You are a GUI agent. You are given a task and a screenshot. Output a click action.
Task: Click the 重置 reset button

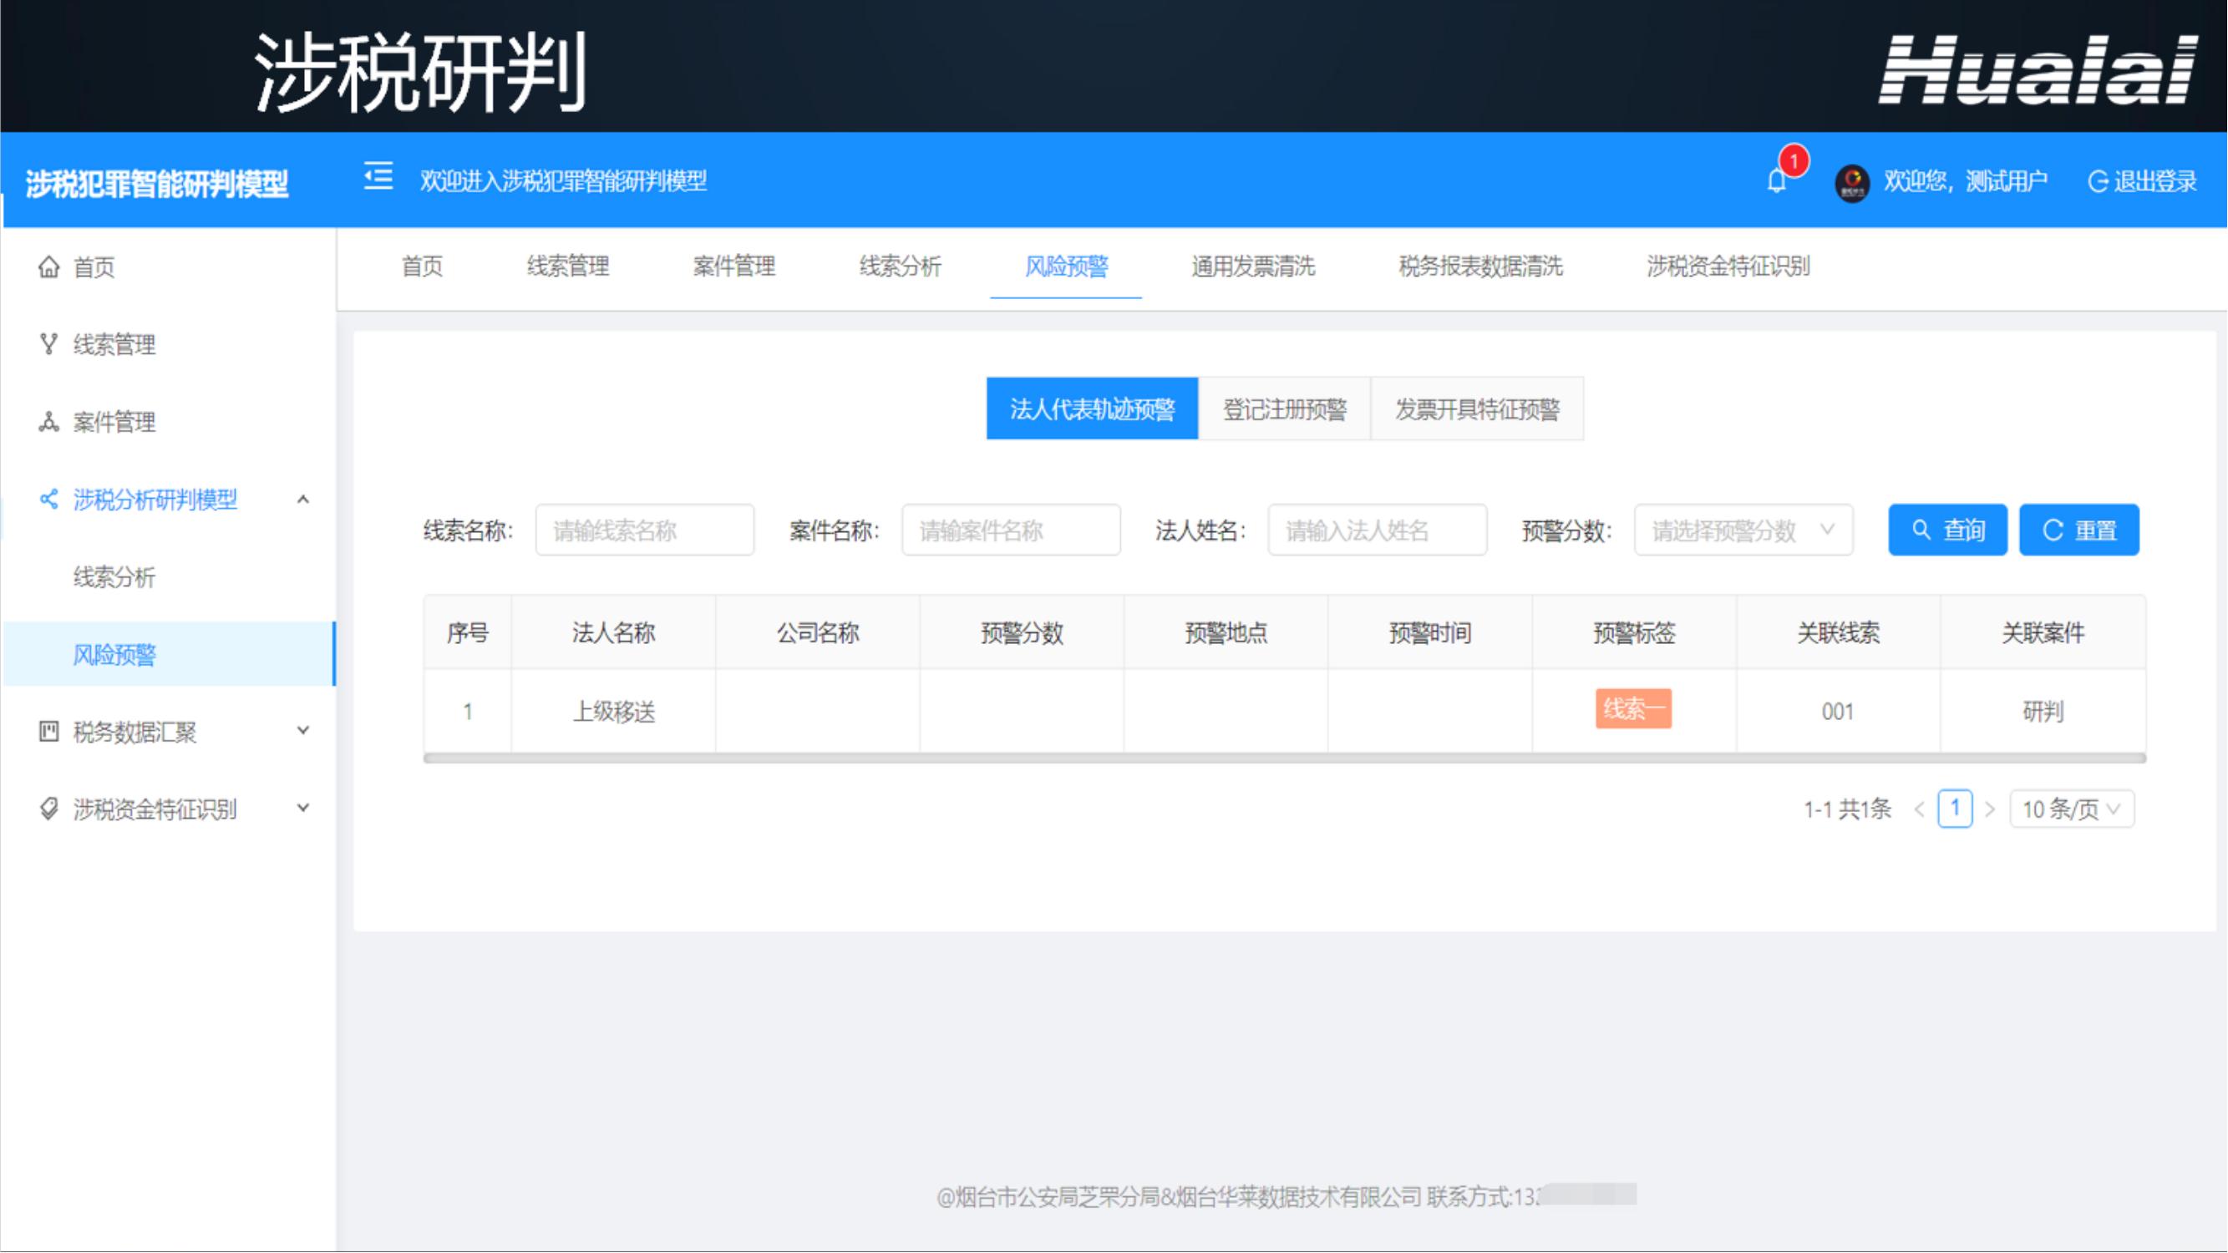point(2079,530)
